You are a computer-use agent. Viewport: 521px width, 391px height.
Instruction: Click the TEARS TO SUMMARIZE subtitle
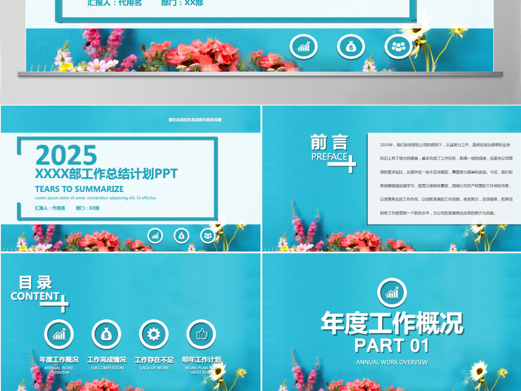79,189
